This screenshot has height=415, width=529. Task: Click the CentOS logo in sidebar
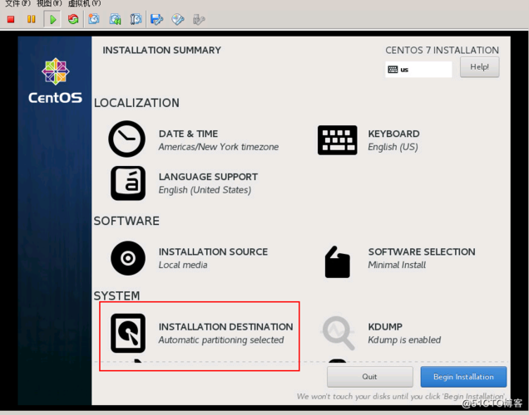56,81
